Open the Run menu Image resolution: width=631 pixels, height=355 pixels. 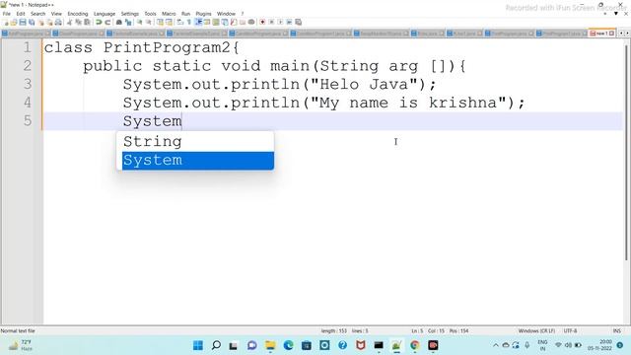pyautogui.click(x=185, y=14)
